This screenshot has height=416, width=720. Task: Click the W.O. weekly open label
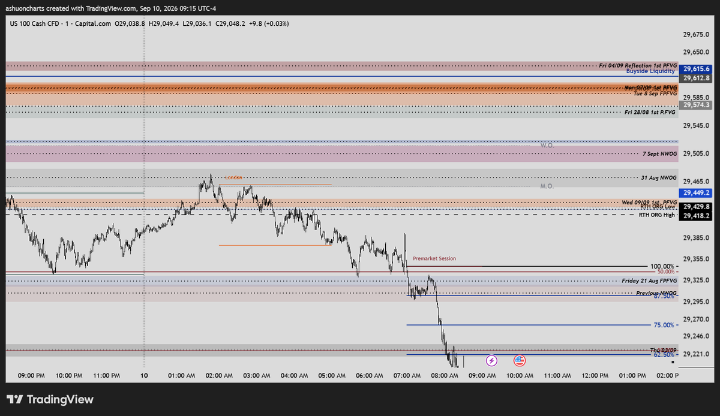pos(547,145)
